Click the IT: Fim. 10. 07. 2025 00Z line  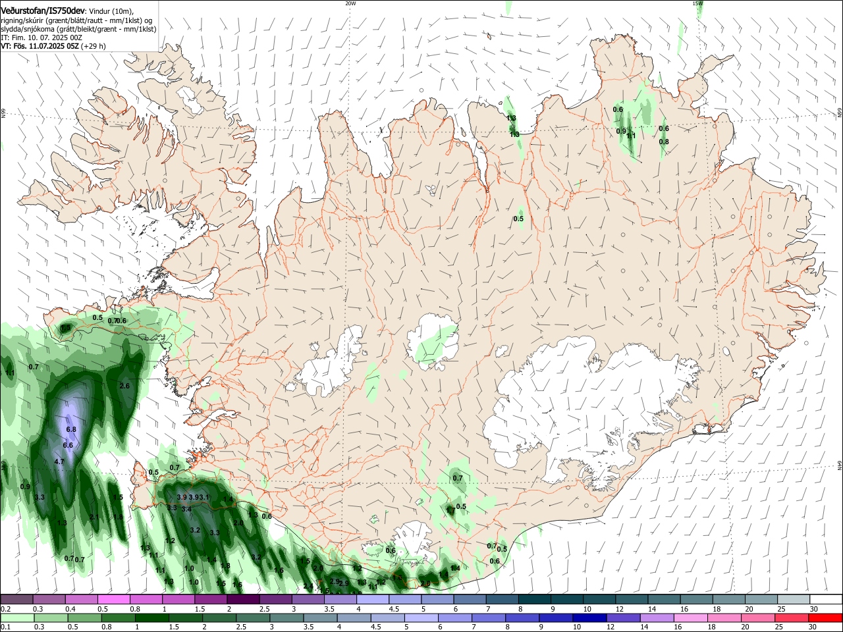tap(41, 38)
